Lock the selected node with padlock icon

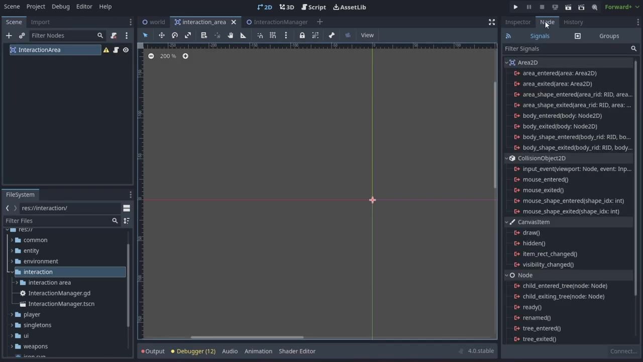[x=302, y=35]
